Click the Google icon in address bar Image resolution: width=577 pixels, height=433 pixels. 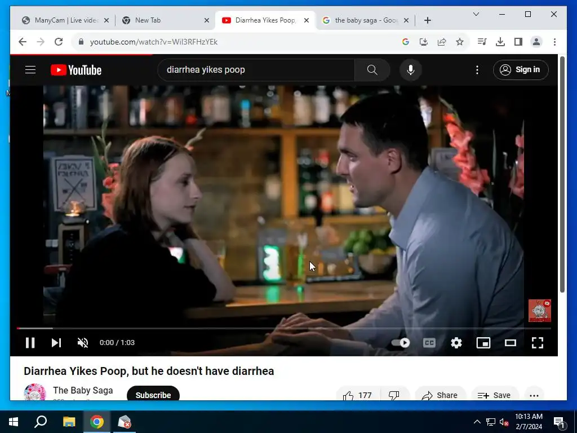click(406, 42)
